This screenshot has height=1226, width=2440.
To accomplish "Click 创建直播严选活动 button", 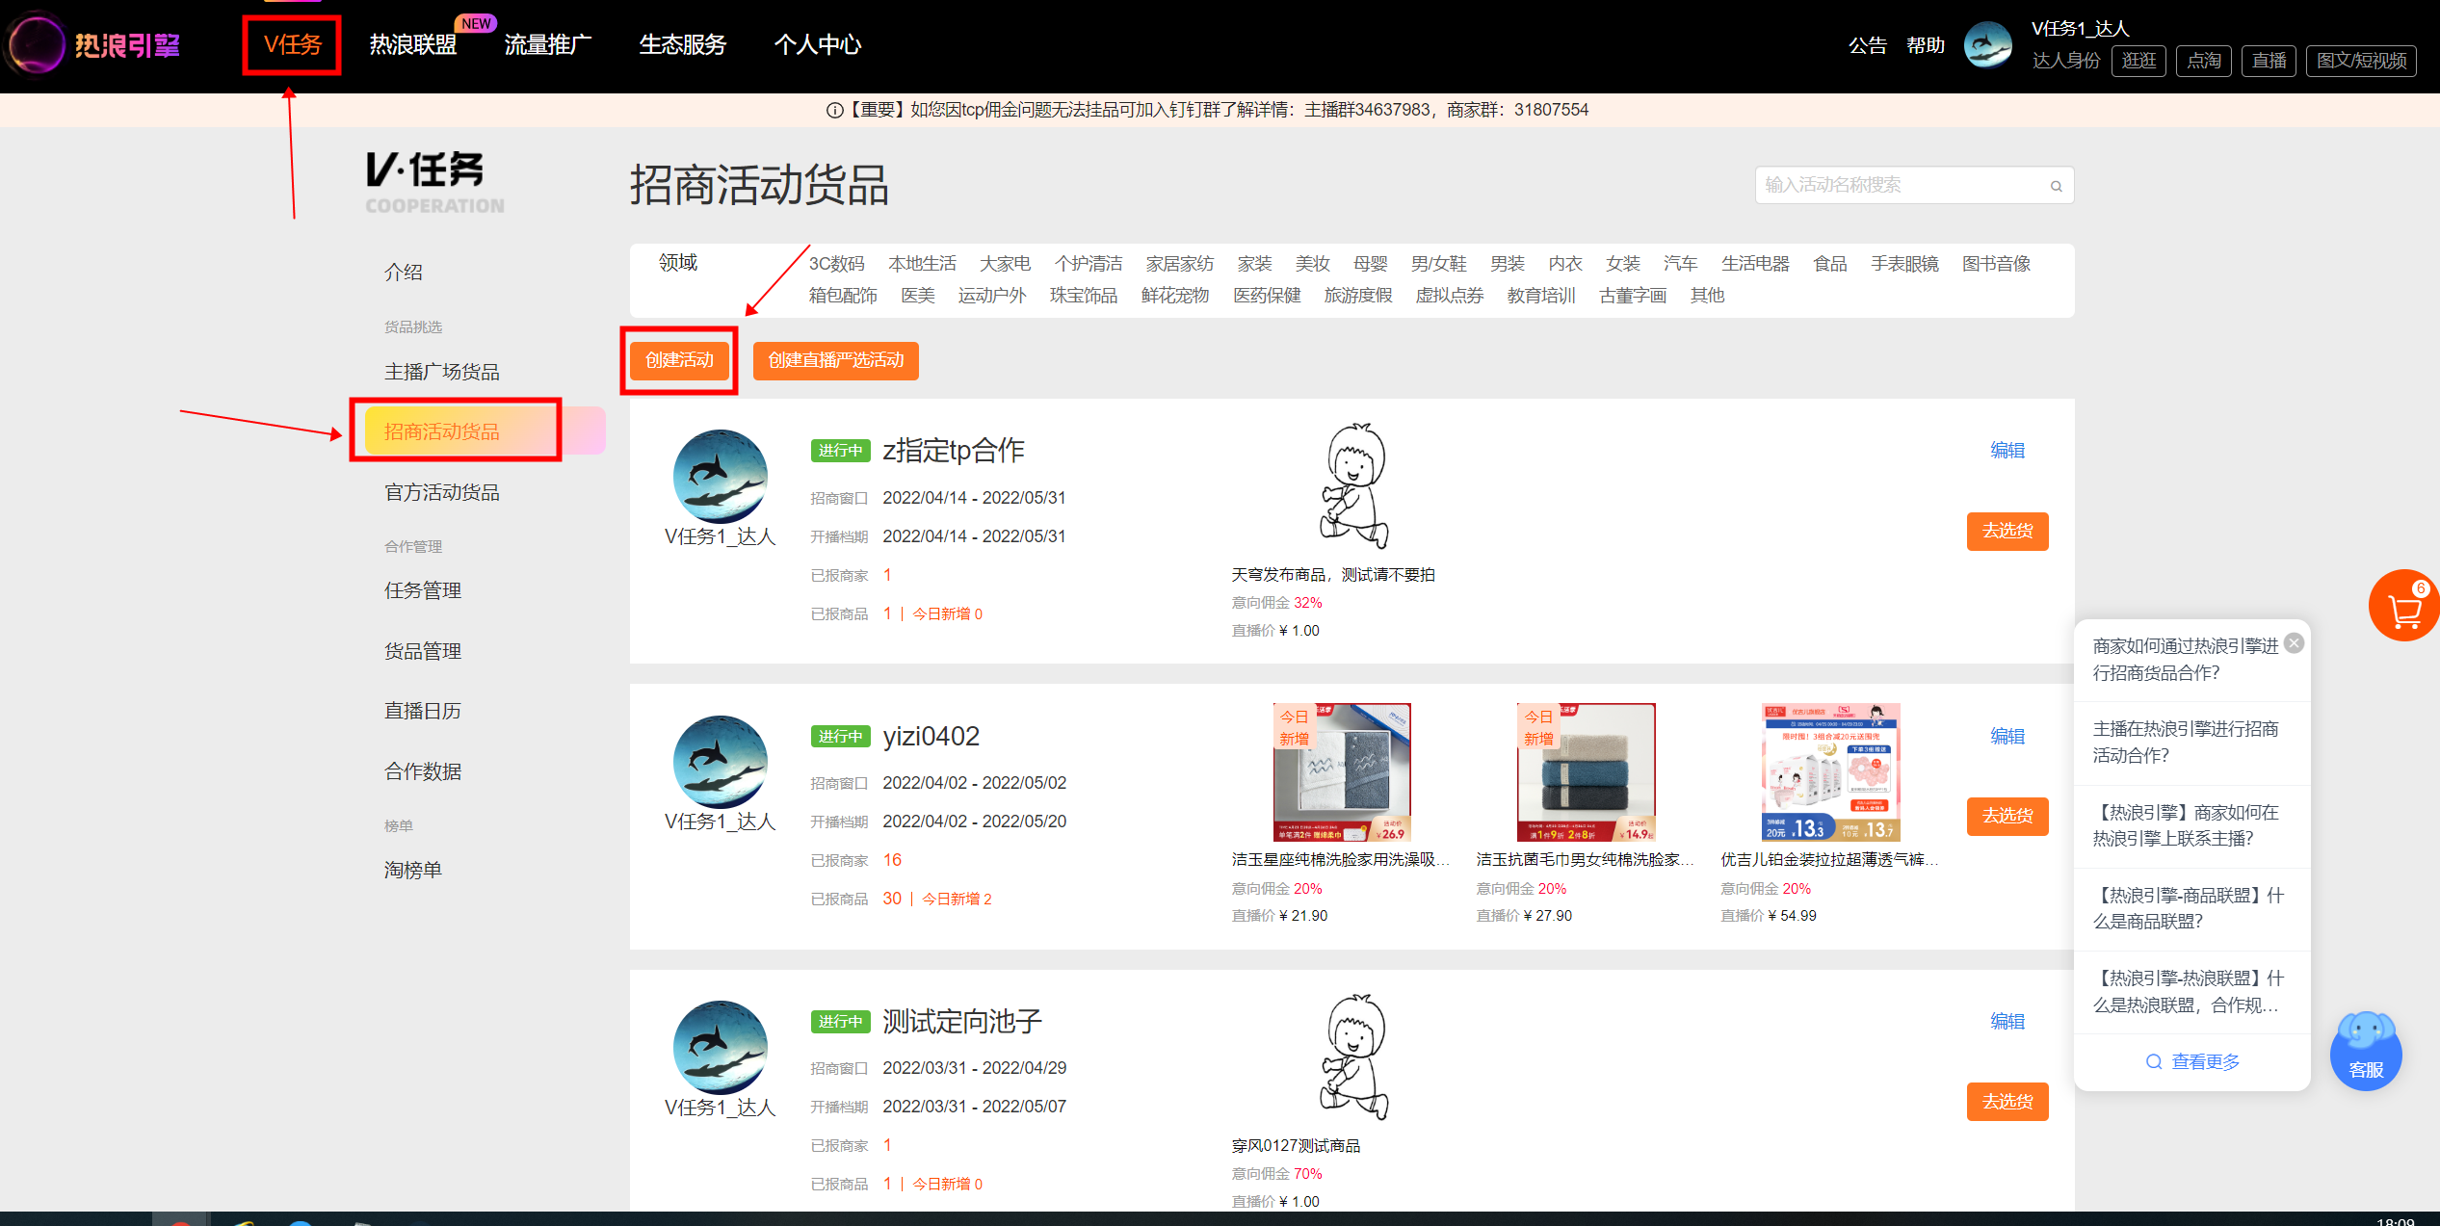I will [x=835, y=360].
